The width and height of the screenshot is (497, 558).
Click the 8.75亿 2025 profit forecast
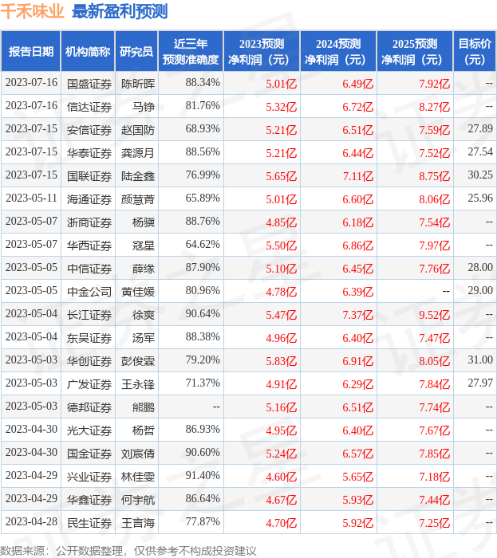(434, 176)
